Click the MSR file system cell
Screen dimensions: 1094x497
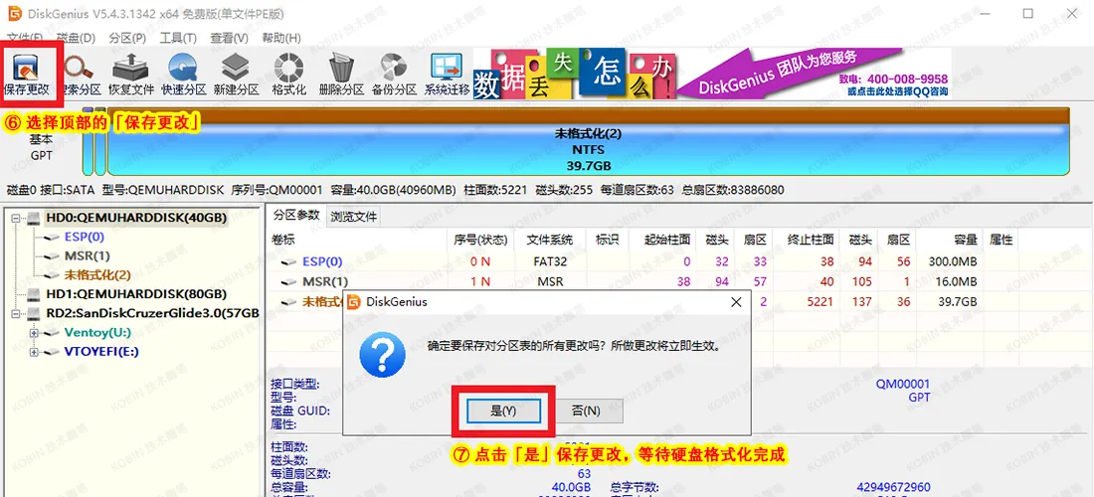(549, 281)
